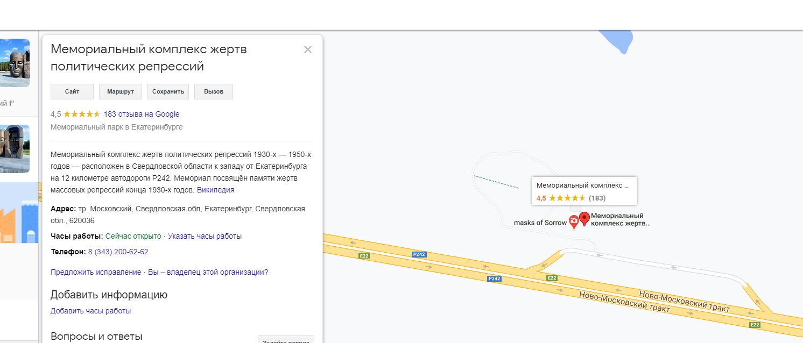
Task: Click the Вопросы и ответы heading
Action: pos(96,337)
